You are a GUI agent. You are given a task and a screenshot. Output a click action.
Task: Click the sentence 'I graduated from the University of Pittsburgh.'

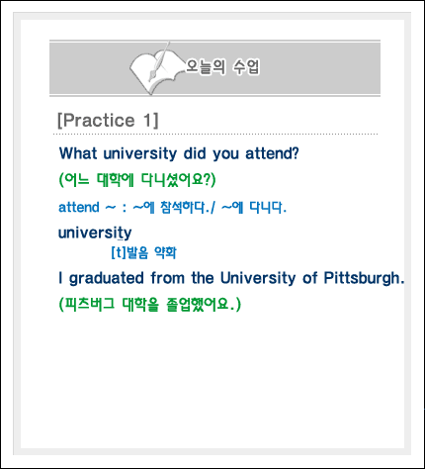pyautogui.click(x=231, y=278)
